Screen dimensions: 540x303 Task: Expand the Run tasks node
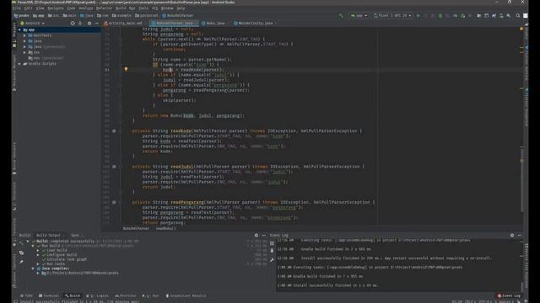[x=38, y=263]
